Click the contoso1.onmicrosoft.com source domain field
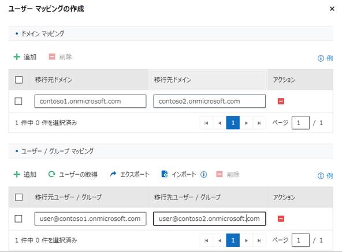The width and height of the screenshot is (342, 252). [x=90, y=101]
